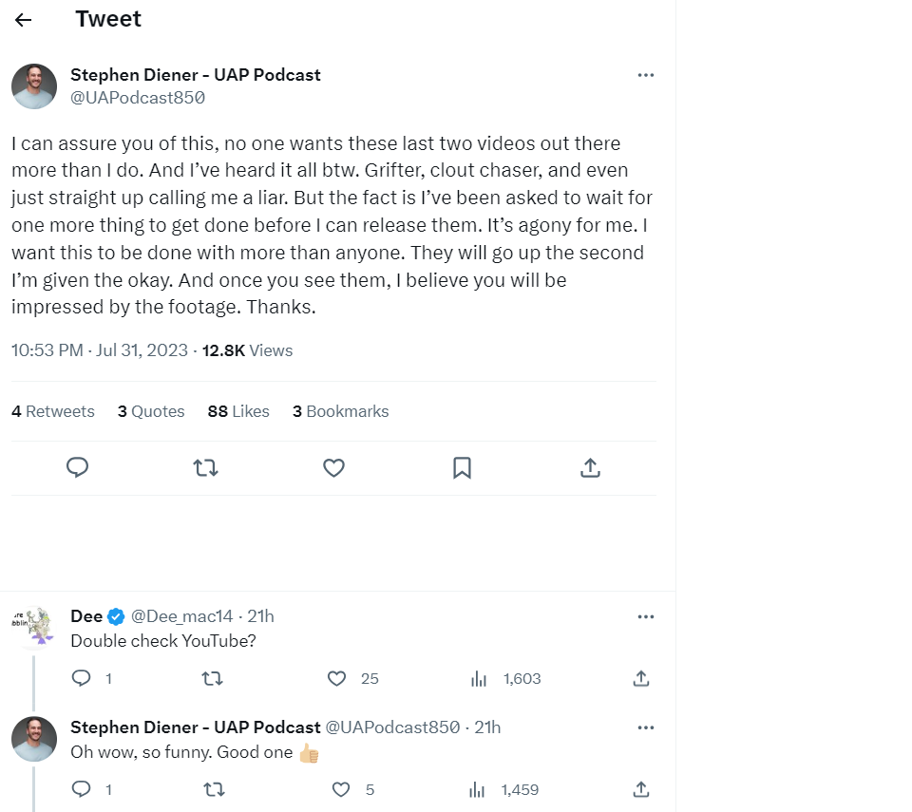Screen dimensions: 912x812
Task: Open more options on Dee's reply
Action: [x=646, y=616]
